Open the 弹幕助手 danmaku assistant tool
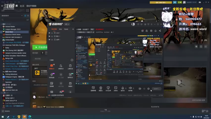The height and width of the screenshot is (119, 211). pos(52,67)
